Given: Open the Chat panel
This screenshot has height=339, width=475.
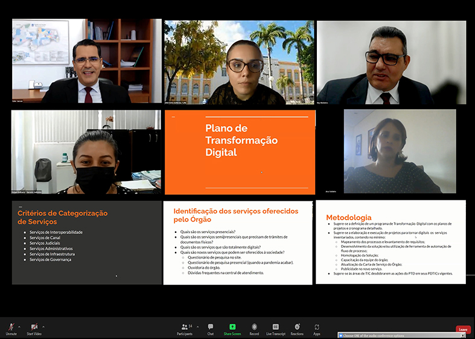Looking at the screenshot, I should (211, 329).
